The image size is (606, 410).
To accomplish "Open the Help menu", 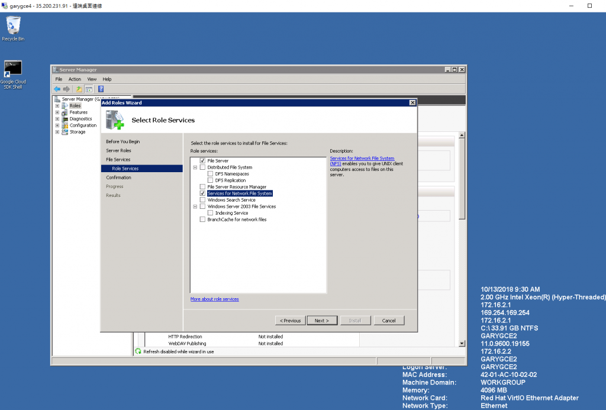I will 107,79.
